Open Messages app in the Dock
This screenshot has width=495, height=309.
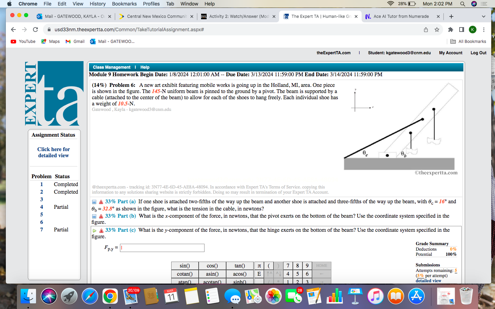tap(232, 296)
